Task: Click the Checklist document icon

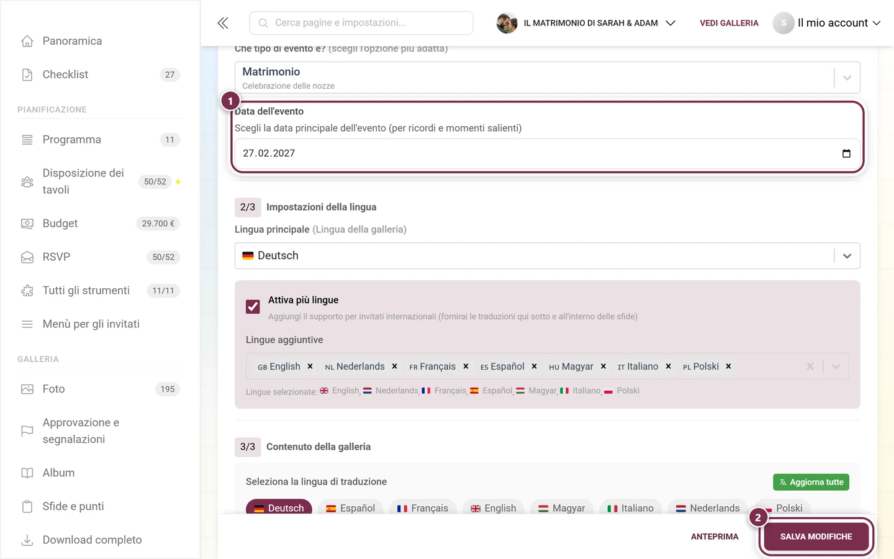Action: (x=27, y=75)
